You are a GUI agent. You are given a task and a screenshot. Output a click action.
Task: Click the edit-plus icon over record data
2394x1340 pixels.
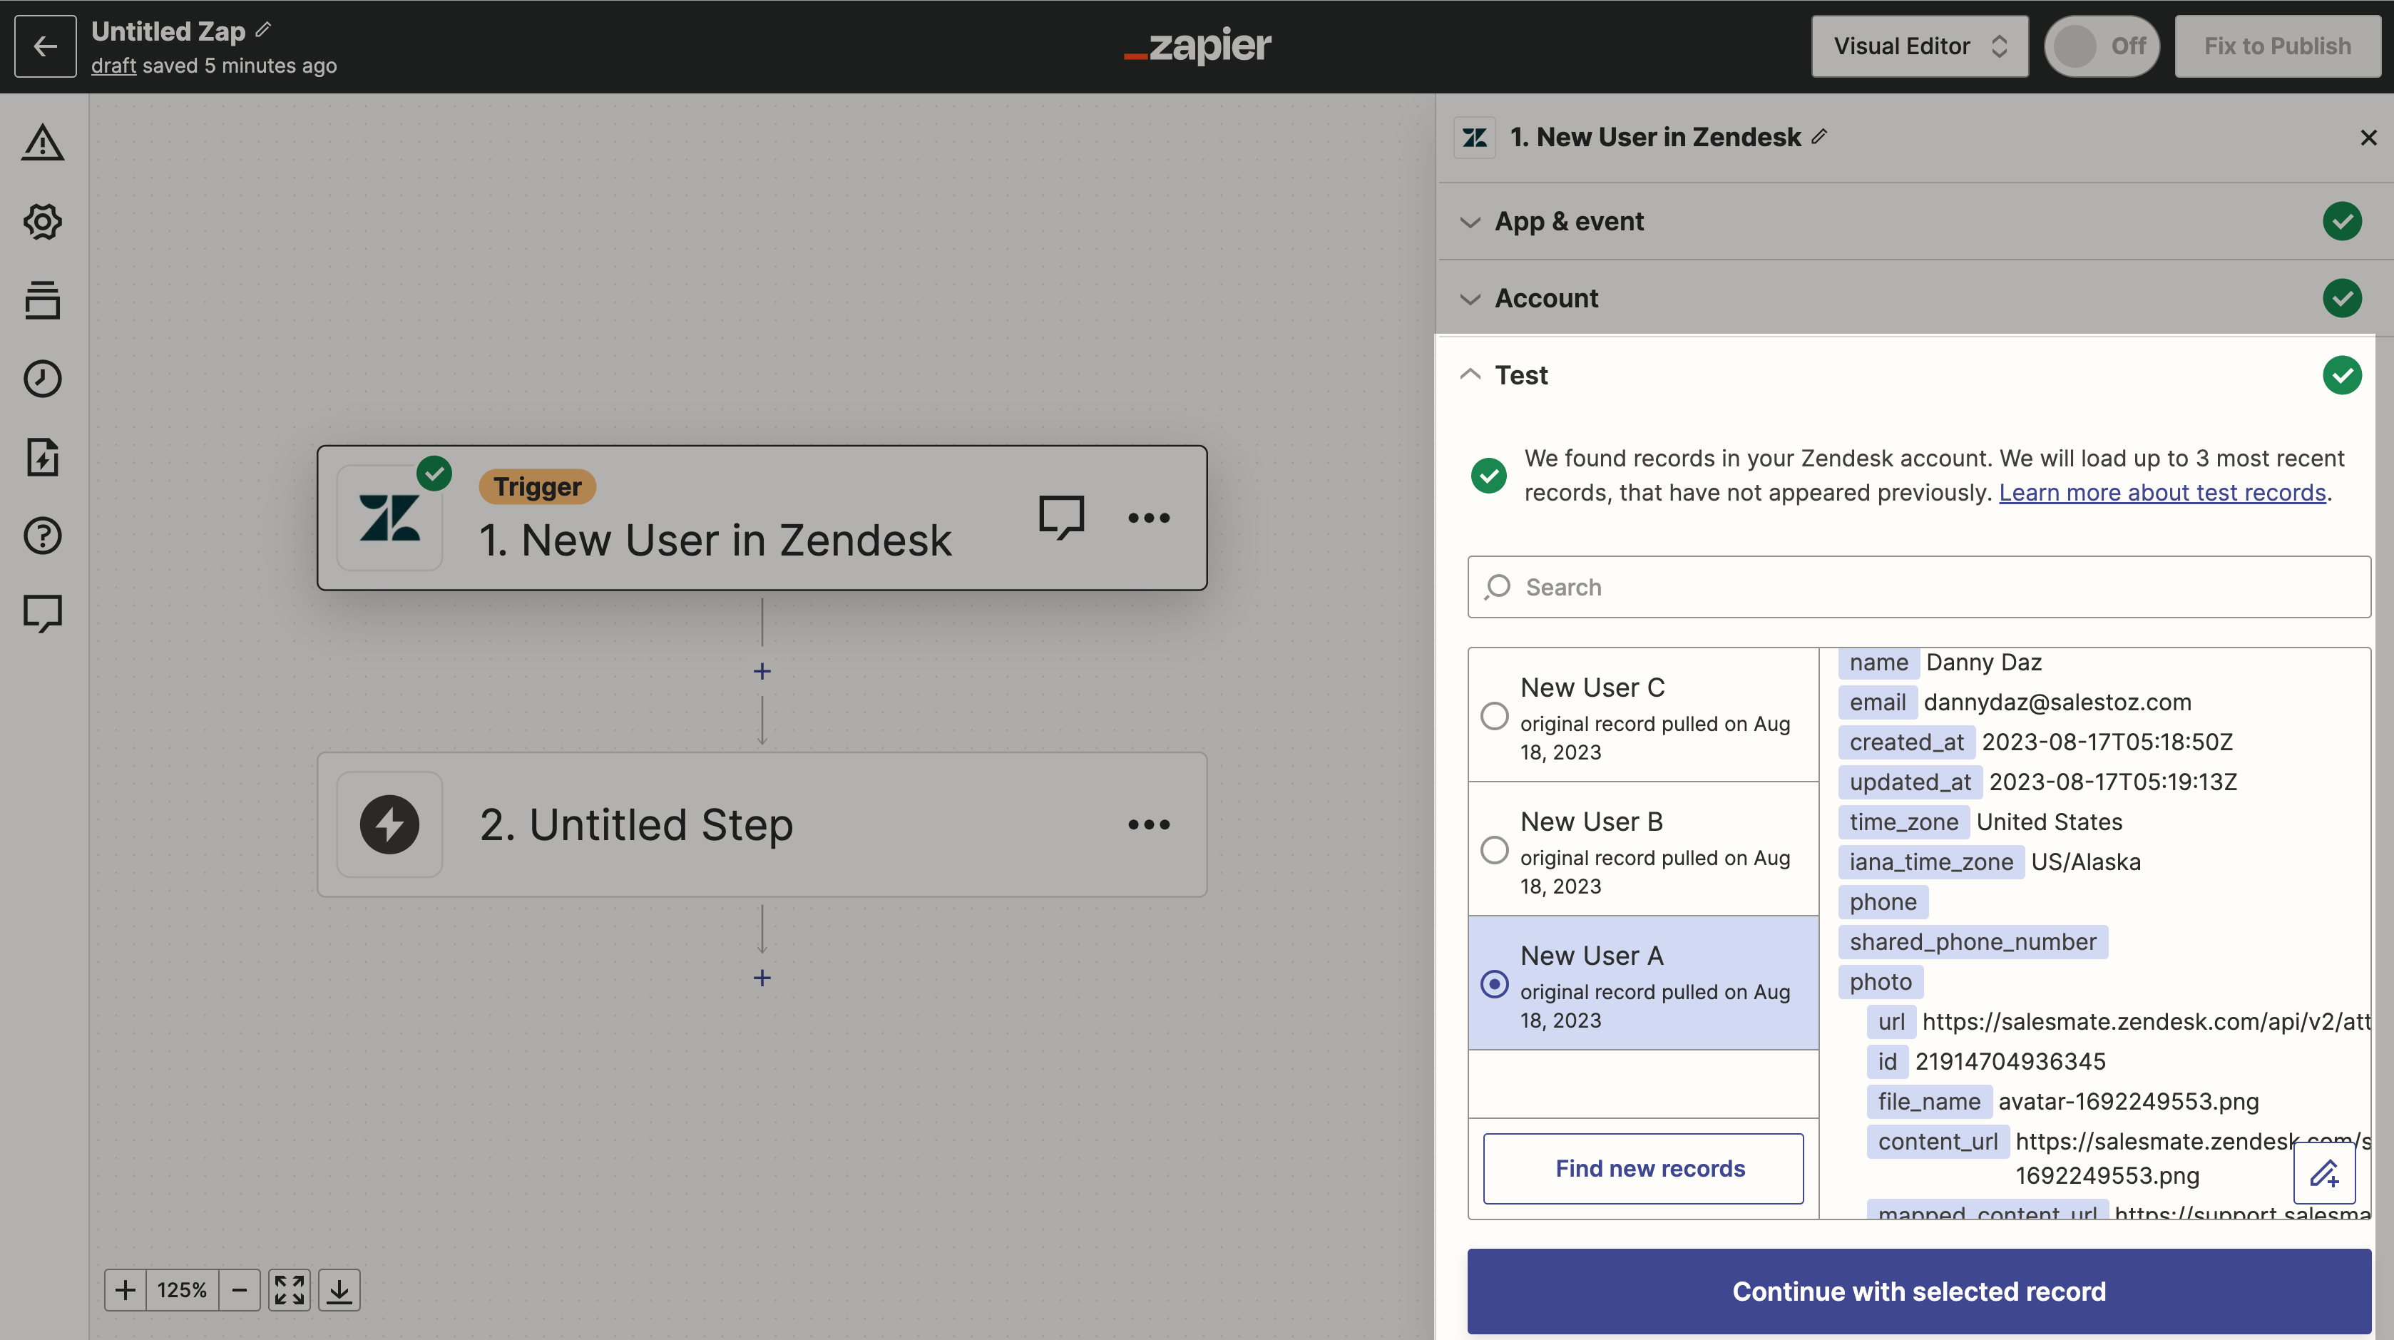point(2324,1174)
